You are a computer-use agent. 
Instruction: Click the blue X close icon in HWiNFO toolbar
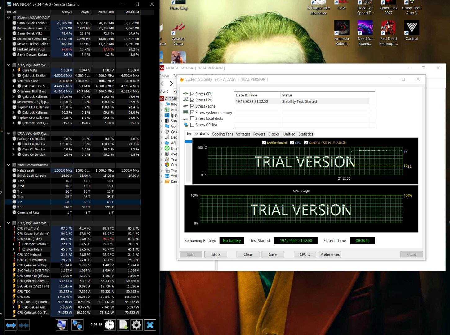pyautogui.click(x=150, y=325)
